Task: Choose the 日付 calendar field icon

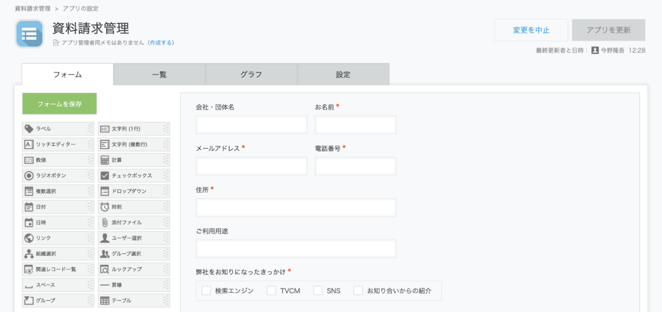Action: coord(29,207)
